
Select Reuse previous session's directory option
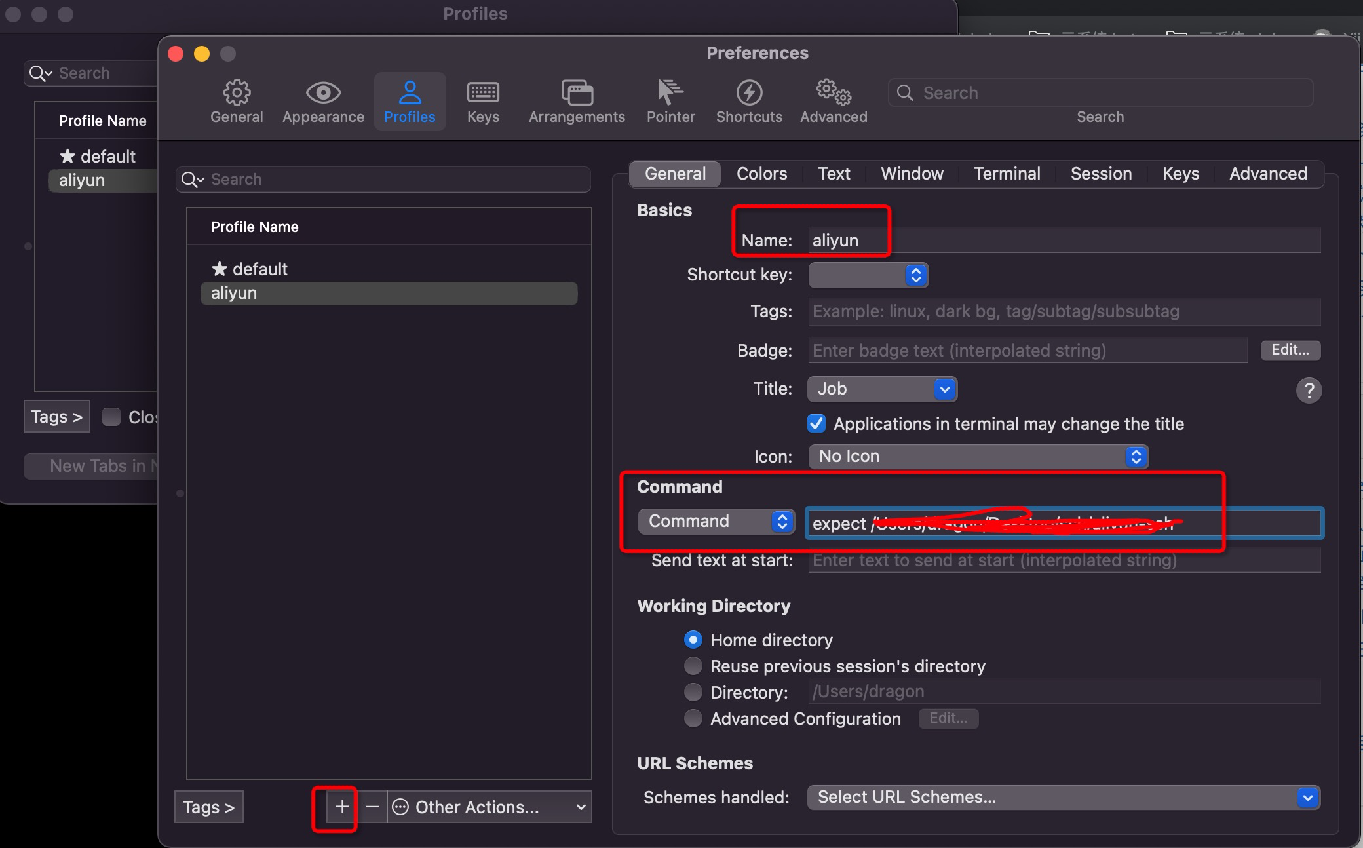click(693, 666)
